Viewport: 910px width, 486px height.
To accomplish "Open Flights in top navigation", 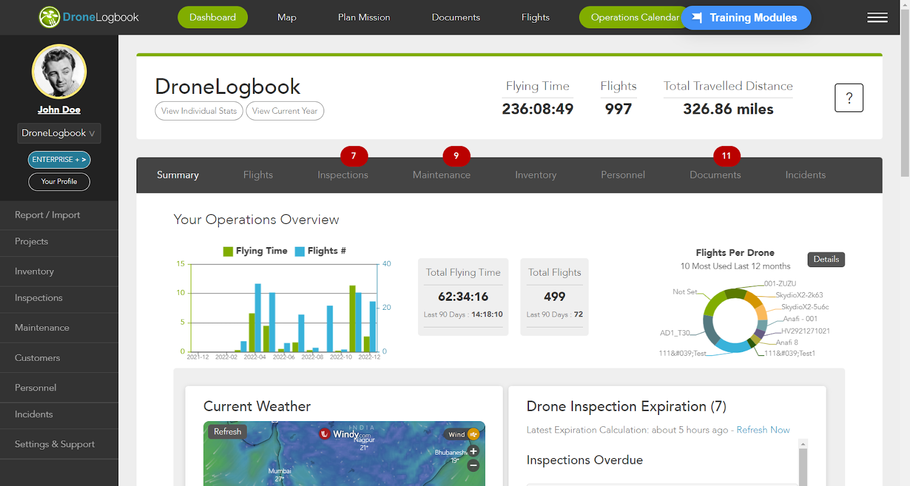I will [535, 17].
